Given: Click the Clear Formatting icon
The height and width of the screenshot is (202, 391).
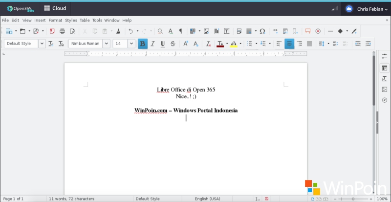Looking at the screenshot, I should point(208,44).
